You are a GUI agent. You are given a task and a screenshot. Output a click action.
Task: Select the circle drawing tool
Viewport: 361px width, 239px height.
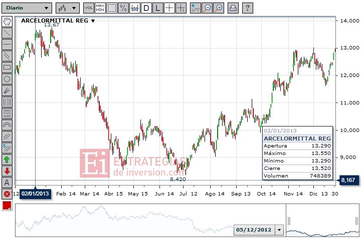pyautogui.click(x=7, y=79)
